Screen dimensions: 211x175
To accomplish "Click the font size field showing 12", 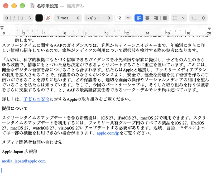I will pyautogui.click(x=119, y=18).
